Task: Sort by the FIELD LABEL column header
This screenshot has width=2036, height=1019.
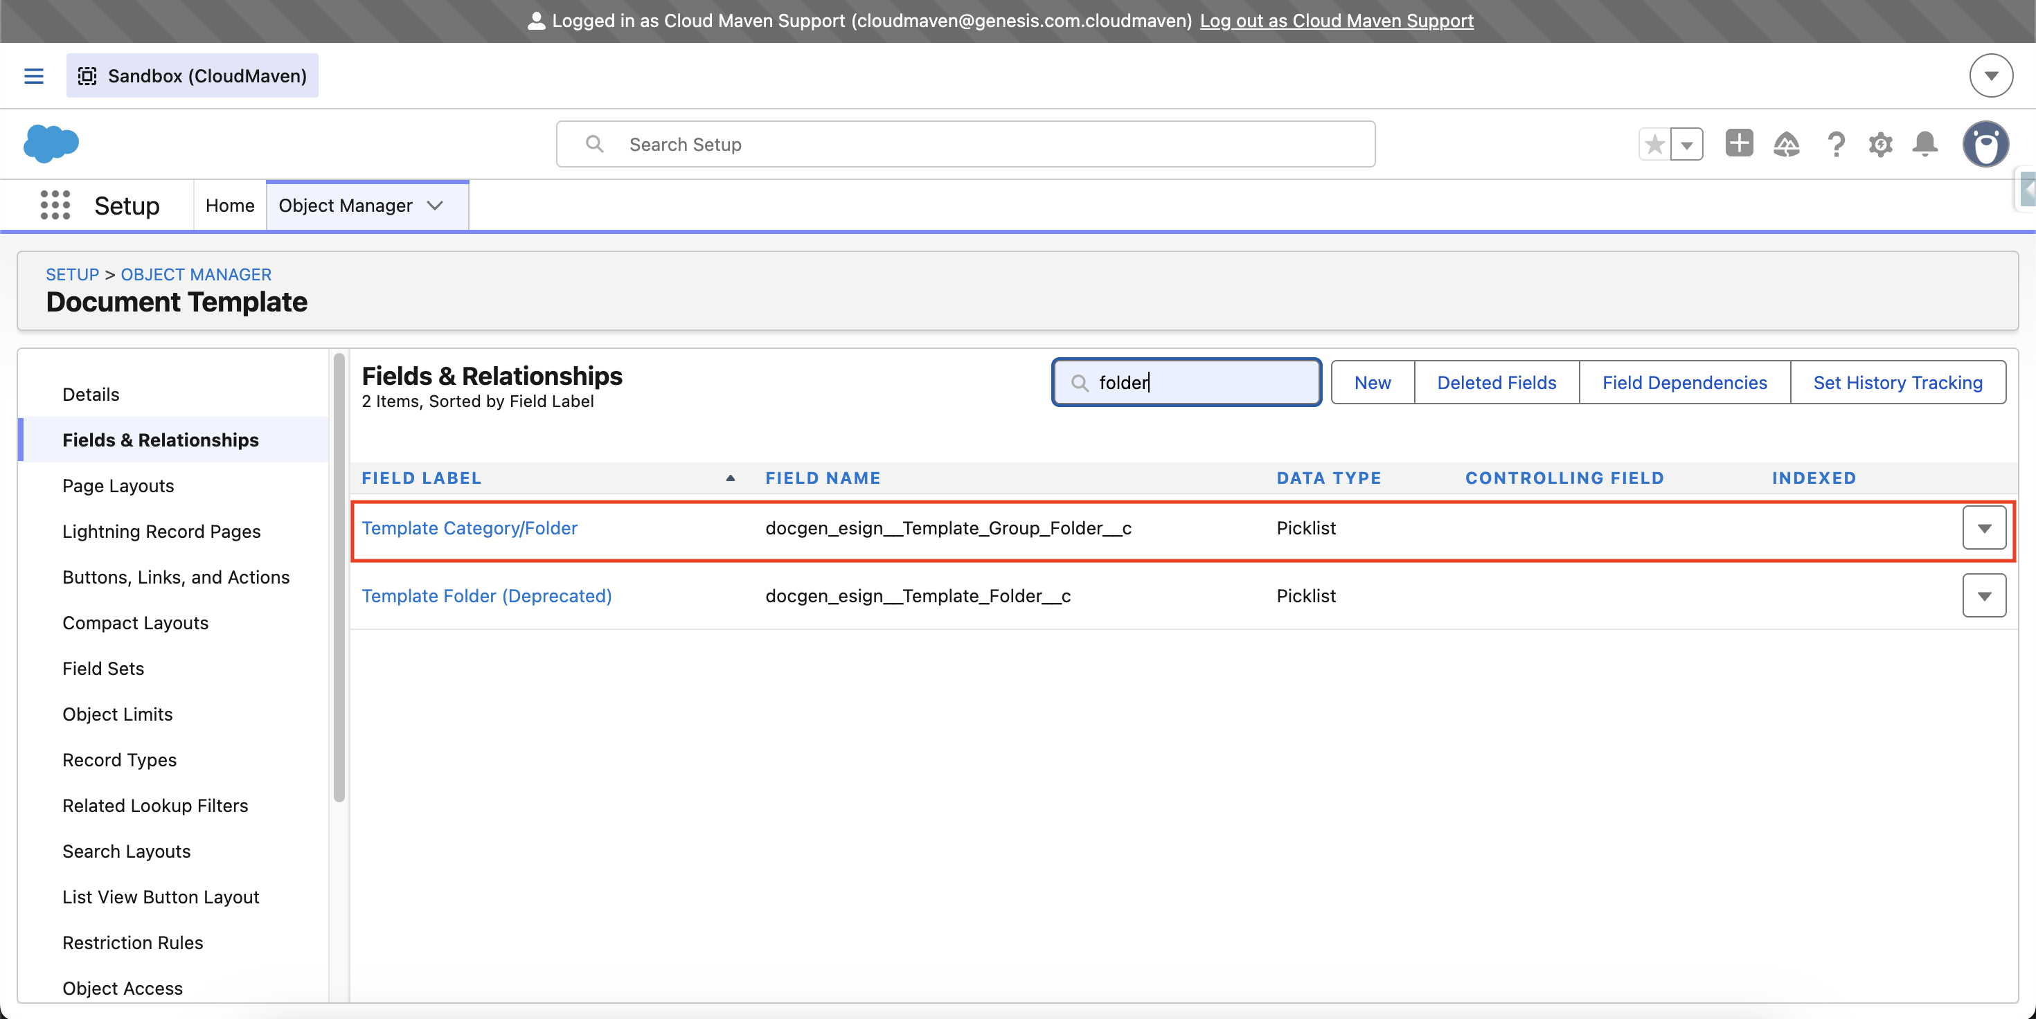Action: point(421,478)
